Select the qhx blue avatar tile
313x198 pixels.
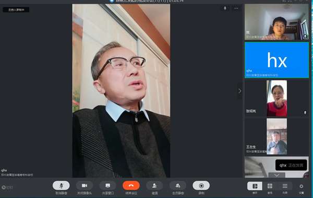click(x=276, y=60)
